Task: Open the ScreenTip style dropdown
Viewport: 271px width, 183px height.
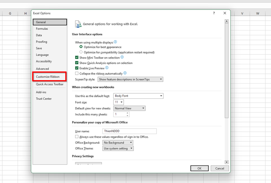Action: tap(130, 79)
